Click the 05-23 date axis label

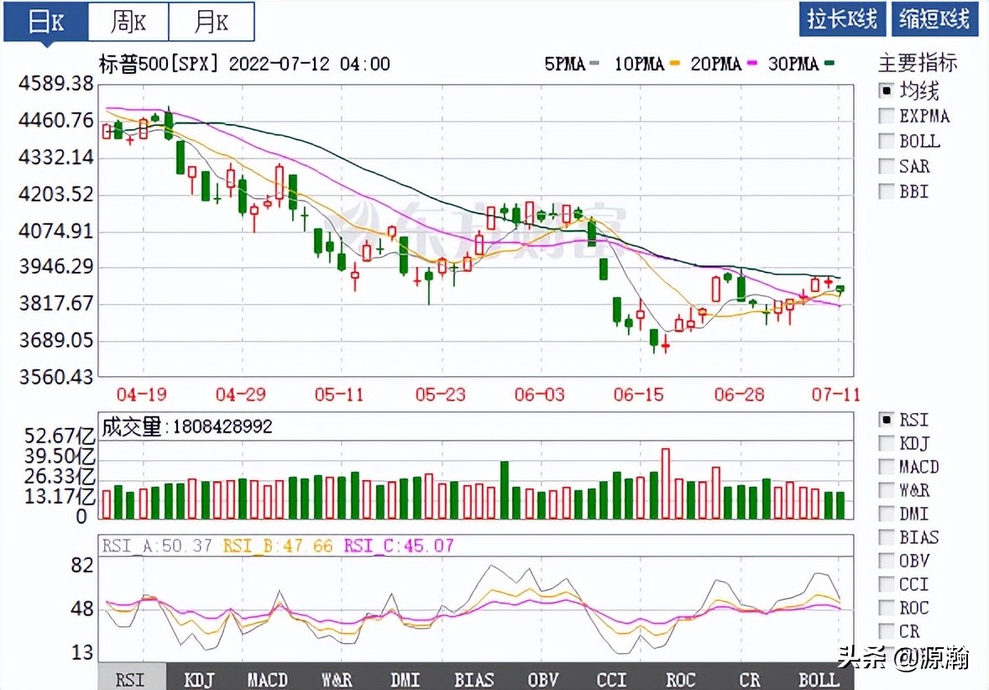tap(440, 395)
